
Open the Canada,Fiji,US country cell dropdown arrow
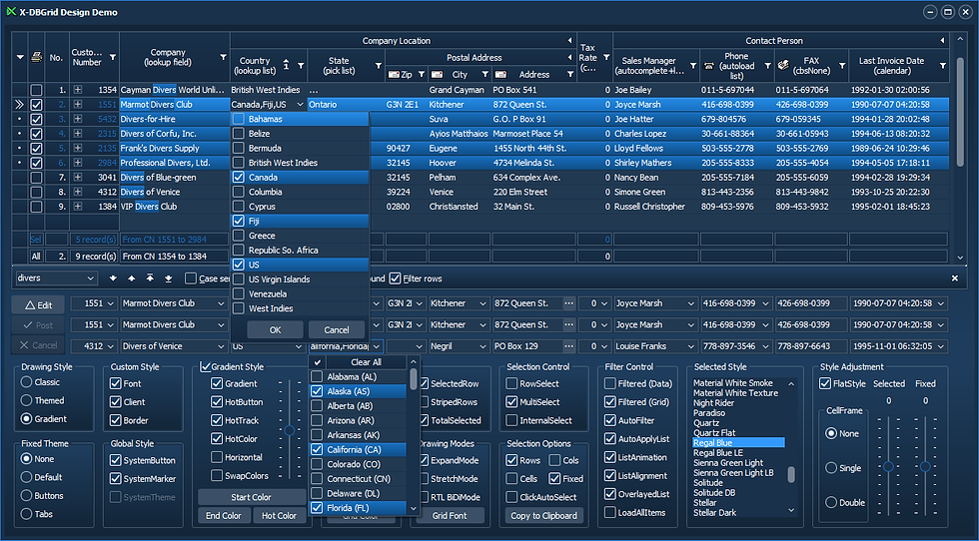pos(300,105)
